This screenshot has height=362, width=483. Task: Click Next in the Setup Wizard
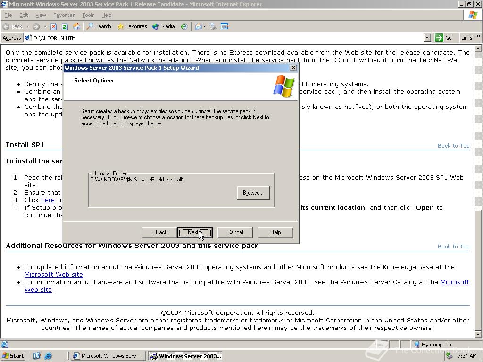(195, 232)
